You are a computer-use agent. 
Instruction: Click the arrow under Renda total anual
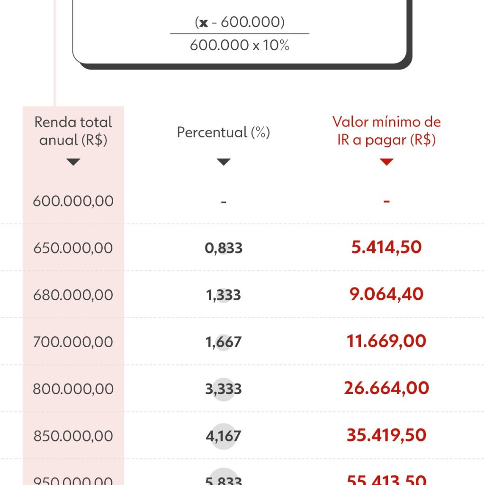click(73, 162)
